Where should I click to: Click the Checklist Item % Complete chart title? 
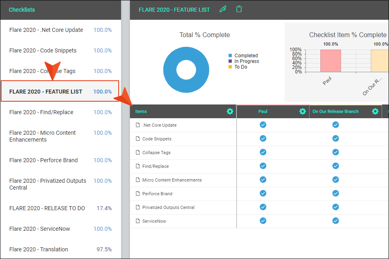coord(347,35)
